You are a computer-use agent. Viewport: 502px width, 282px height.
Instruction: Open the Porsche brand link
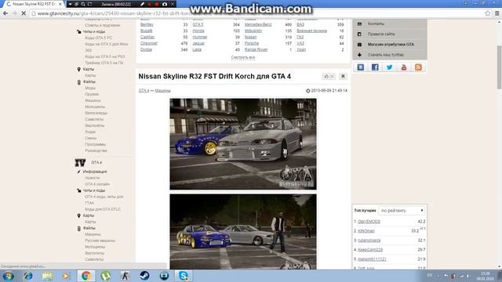click(252, 44)
